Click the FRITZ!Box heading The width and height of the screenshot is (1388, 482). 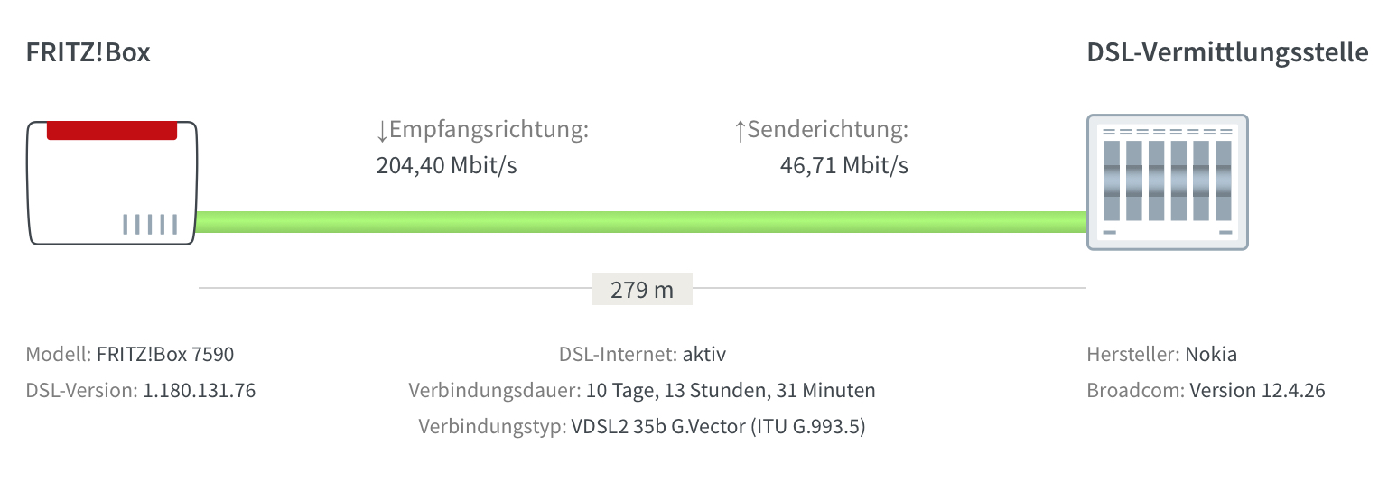coord(88,53)
